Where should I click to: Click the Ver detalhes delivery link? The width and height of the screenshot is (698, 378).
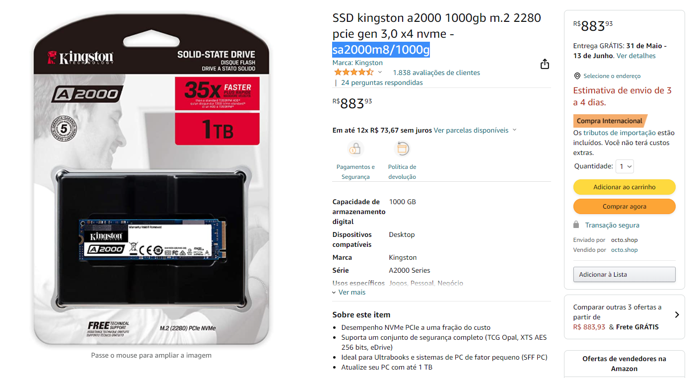coord(636,56)
